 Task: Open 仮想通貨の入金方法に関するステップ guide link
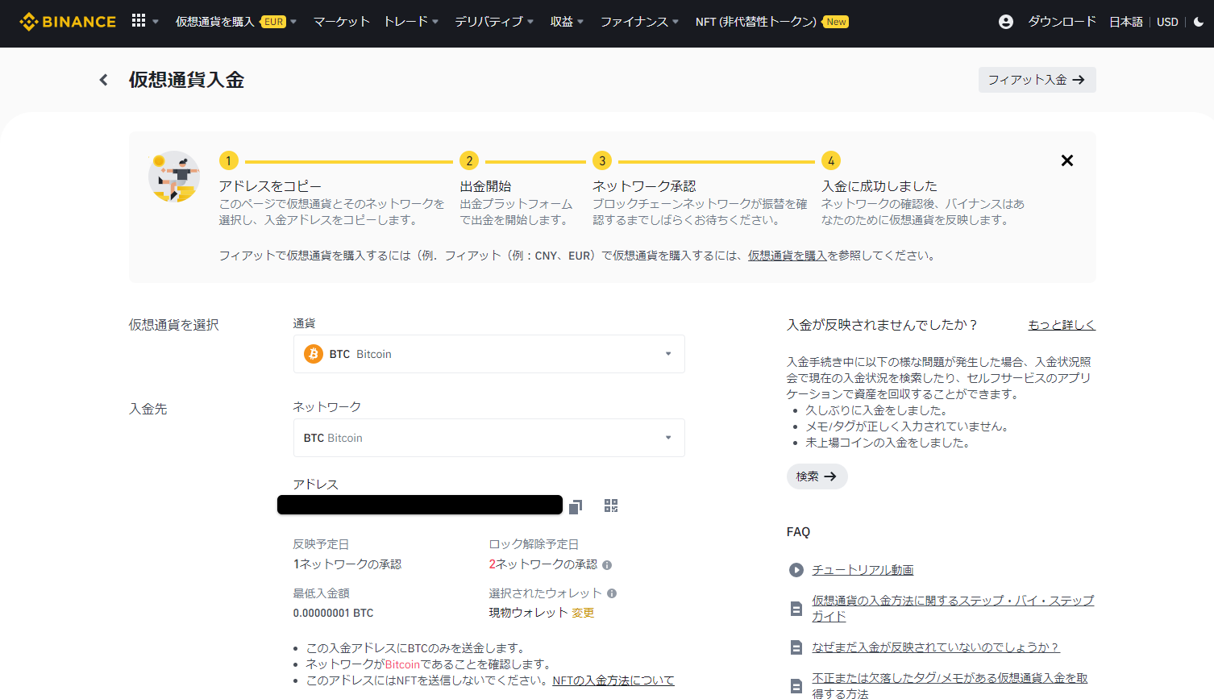(x=953, y=609)
